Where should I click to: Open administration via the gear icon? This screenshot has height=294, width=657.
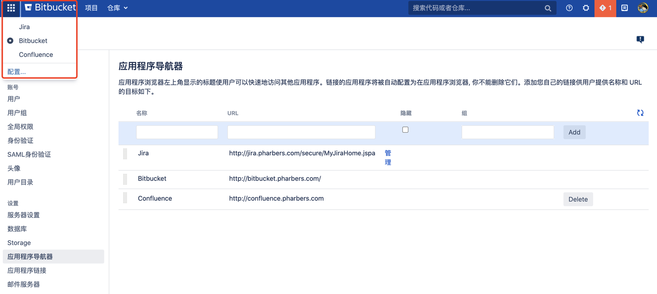(x=586, y=8)
